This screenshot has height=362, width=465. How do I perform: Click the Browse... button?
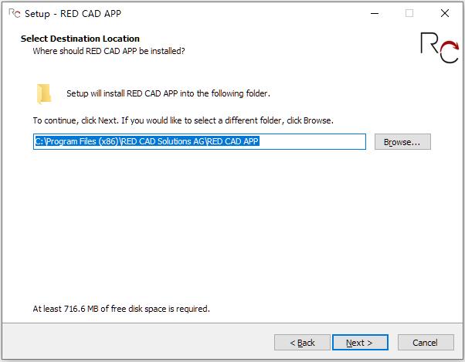tap(402, 142)
